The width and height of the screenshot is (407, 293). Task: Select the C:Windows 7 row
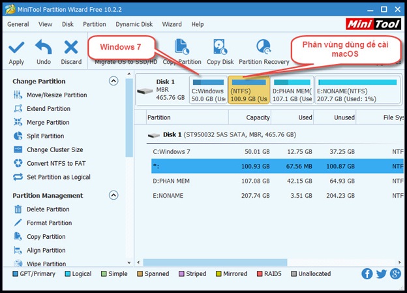tap(277, 151)
